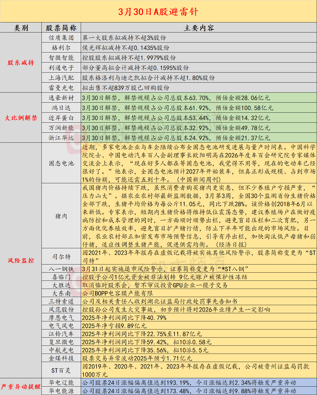Select the 猪肉 topic cell
This screenshot has height=395, width=317.
61,216
